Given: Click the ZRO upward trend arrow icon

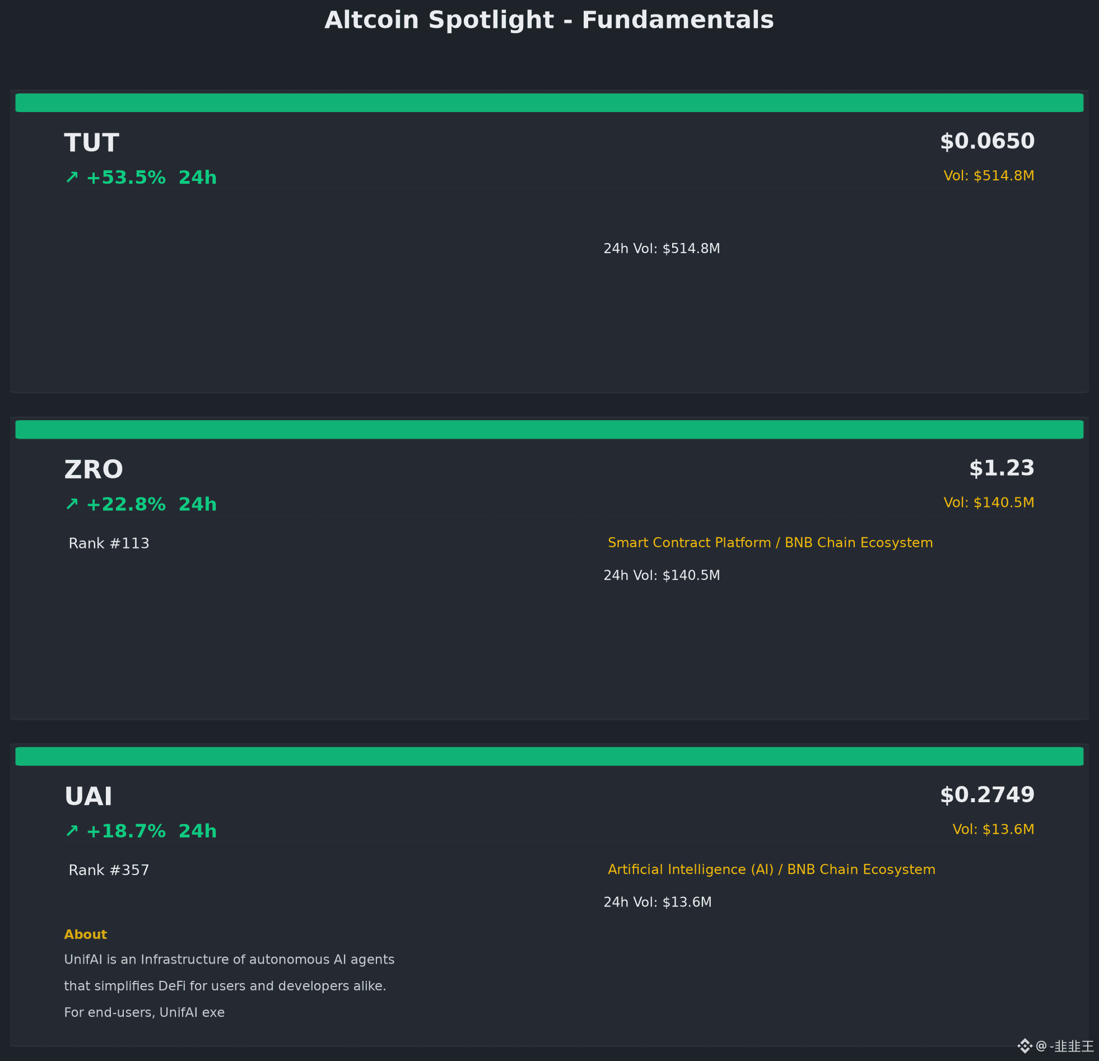Looking at the screenshot, I should point(72,504).
